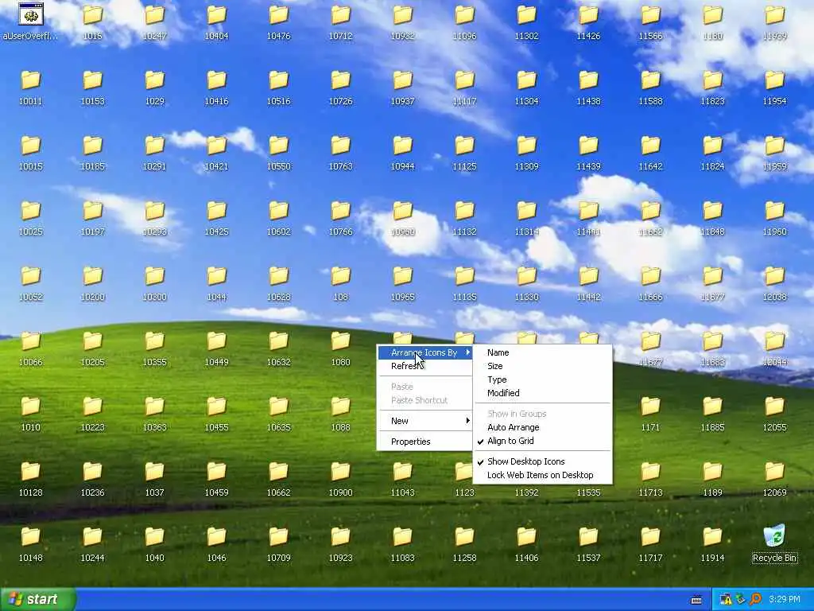Click the grayed Paste Shortcut entry
Viewport: 814px width, 611px height.
click(x=425, y=400)
